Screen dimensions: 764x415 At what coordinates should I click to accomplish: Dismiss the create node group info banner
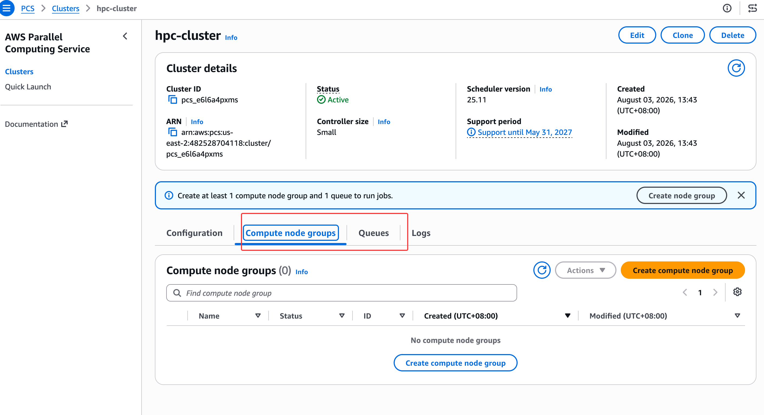pos(741,195)
